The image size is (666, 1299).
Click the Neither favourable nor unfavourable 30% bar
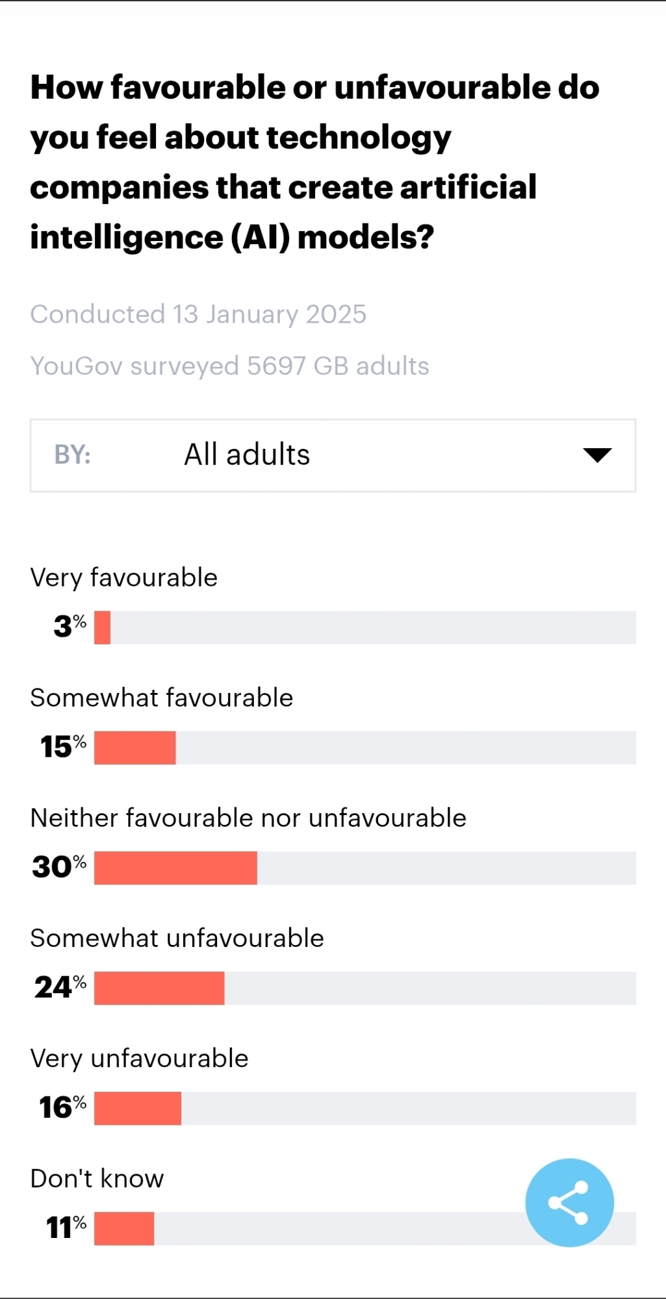pos(175,868)
